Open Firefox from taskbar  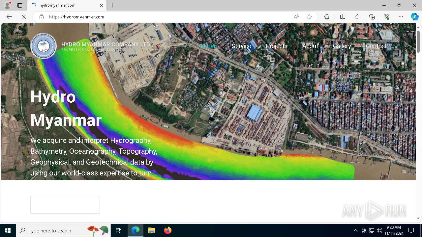click(x=168, y=230)
